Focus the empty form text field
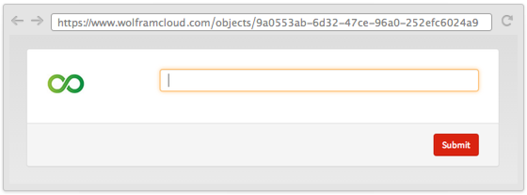 tap(319, 81)
